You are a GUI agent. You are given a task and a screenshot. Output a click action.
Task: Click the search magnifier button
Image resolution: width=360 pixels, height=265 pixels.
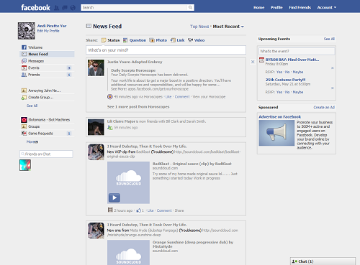pyautogui.click(x=191, y=7)
